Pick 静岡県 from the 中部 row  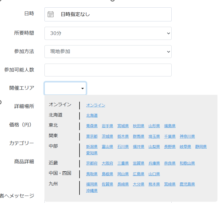(201, 147)
